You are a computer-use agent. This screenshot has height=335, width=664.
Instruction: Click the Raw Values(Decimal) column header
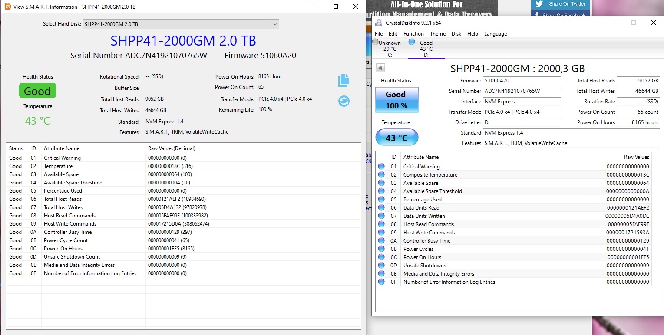point(172,148)
